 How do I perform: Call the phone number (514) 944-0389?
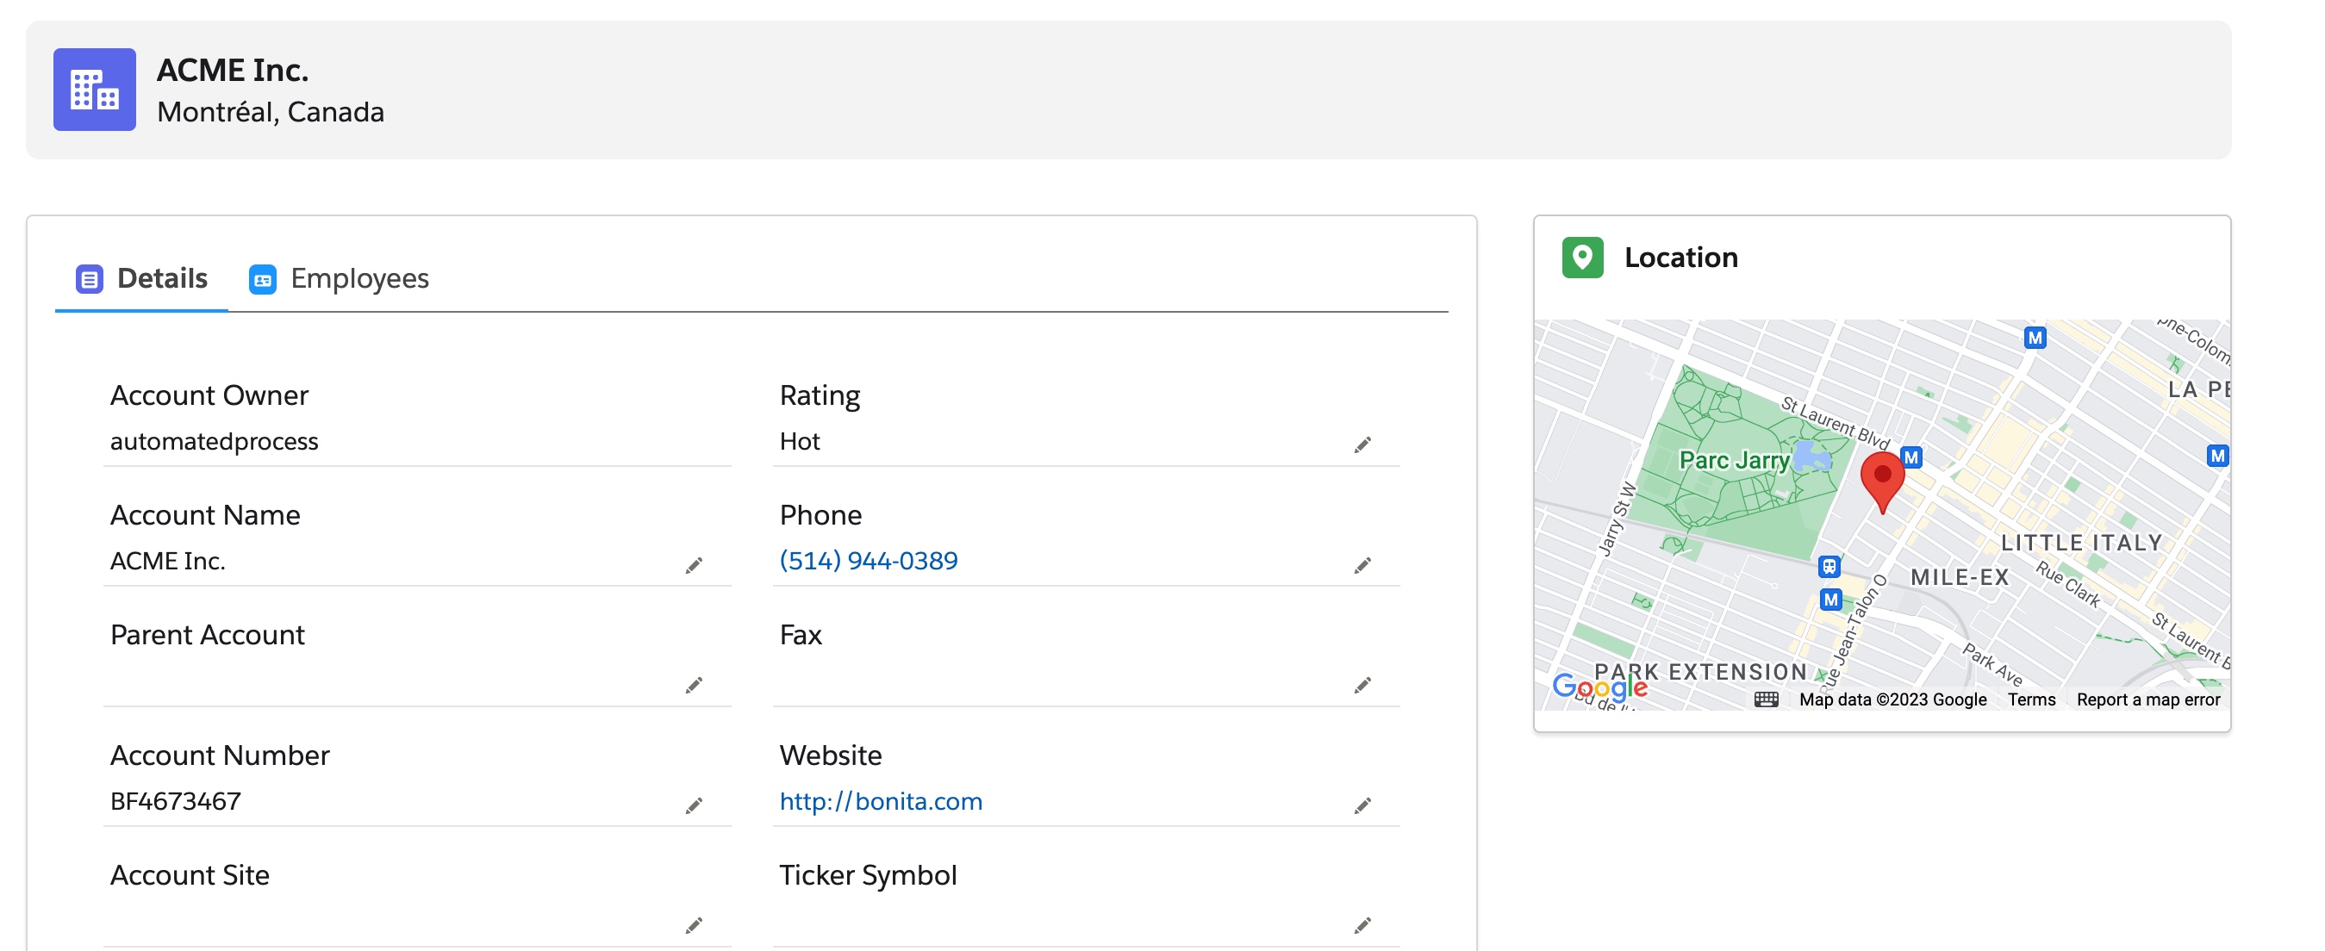click(x=868, y=560)
